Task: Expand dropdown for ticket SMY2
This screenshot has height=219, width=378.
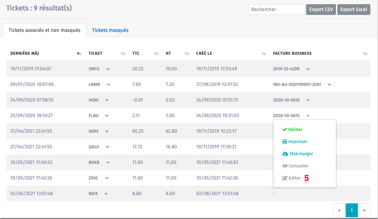Action: (x=108, y=69)
